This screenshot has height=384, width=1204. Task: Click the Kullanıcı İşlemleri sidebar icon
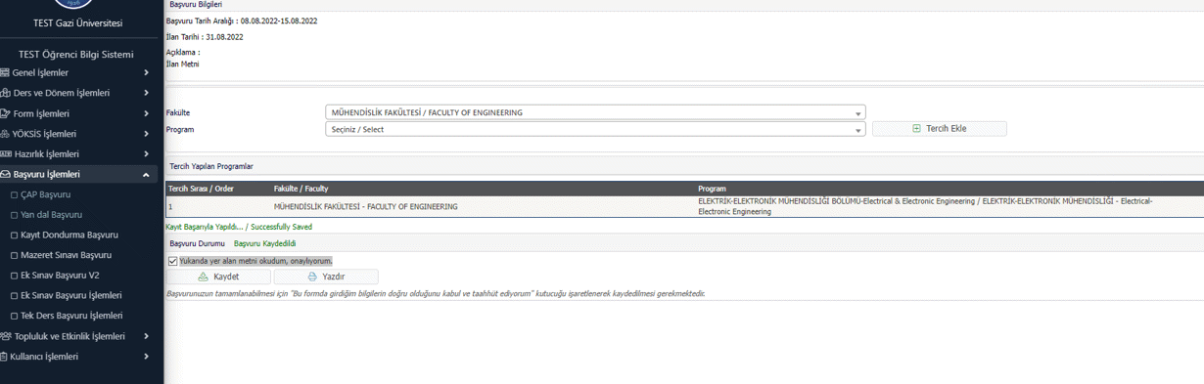(4, 357)
